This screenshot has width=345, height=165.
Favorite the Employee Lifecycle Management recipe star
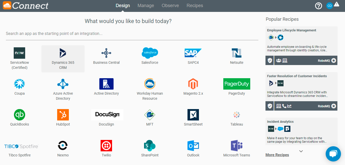tap(334, 61)
